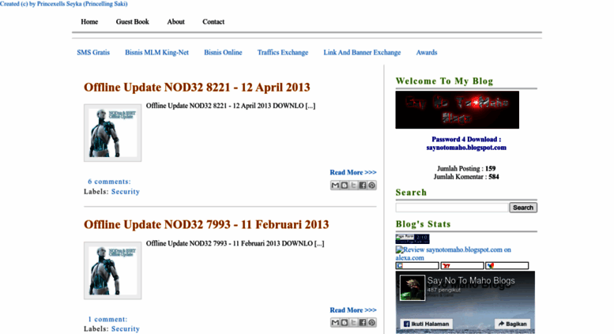The image size is (614, 334).
Task: Pin the NOD32 8221 post on Pinterest
Action: [x=371, y=185]
